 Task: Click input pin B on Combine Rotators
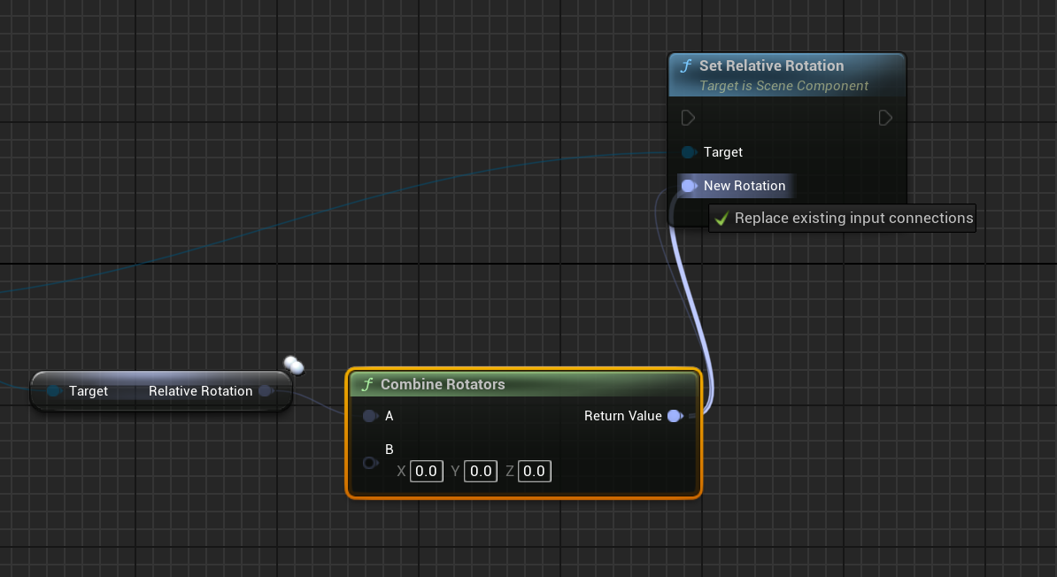coord(370,462)
